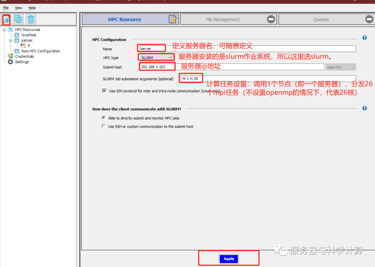
Task: Switch to the HPC Resource tab
Action: coord(130,19)
